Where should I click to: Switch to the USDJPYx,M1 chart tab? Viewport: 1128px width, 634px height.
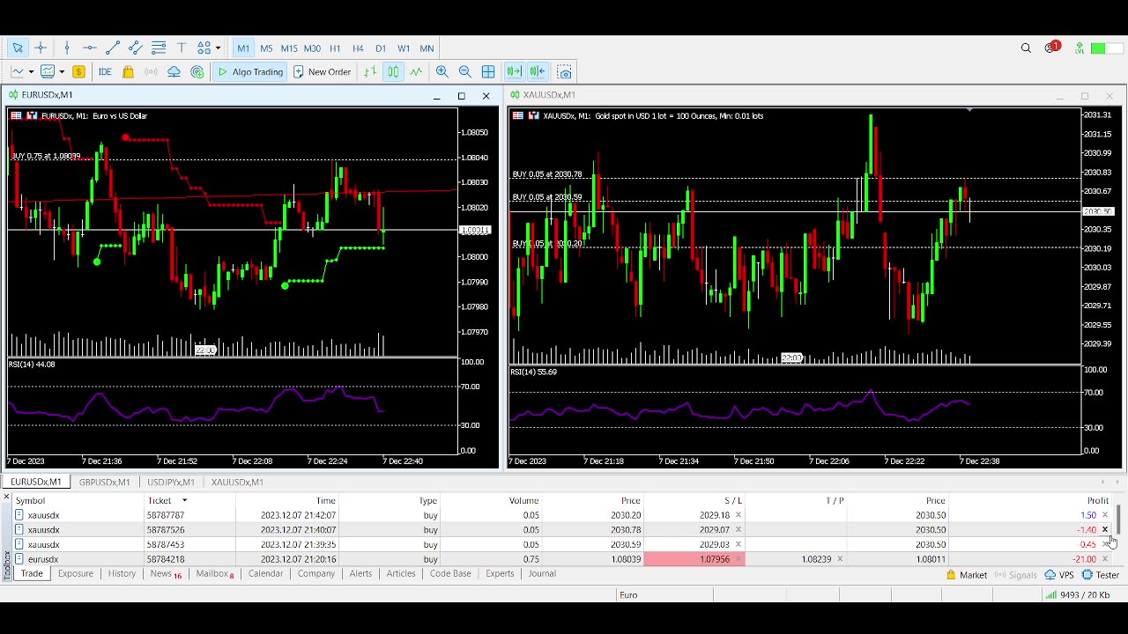171,482
